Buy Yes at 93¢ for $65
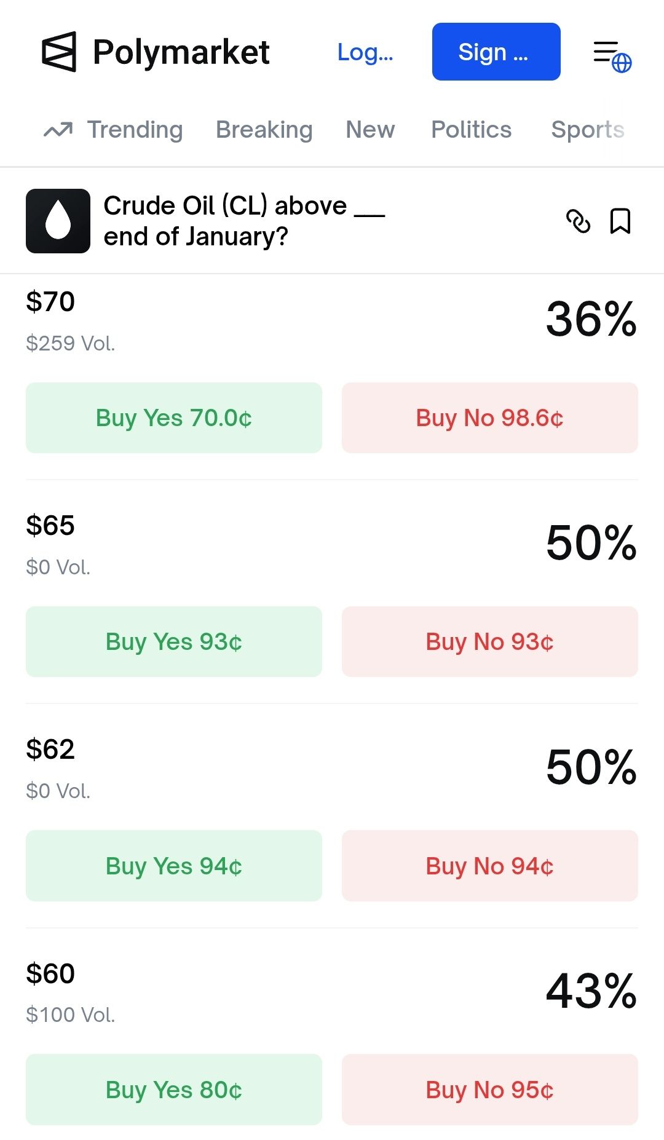Screen dimensions: 664x1140 pyautogui.click(x=174, y=642)
